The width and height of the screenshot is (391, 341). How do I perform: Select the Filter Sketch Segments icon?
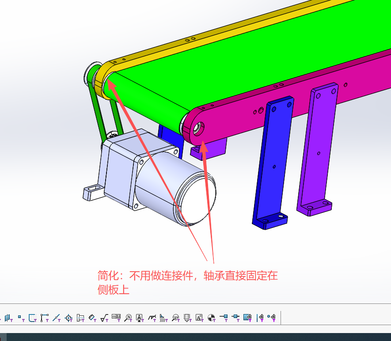44,318
